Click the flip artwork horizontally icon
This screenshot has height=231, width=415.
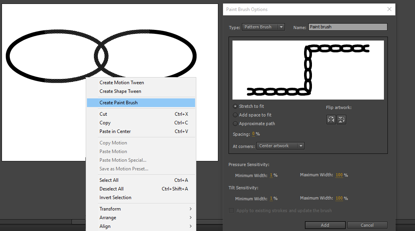(x=331, y=119)
